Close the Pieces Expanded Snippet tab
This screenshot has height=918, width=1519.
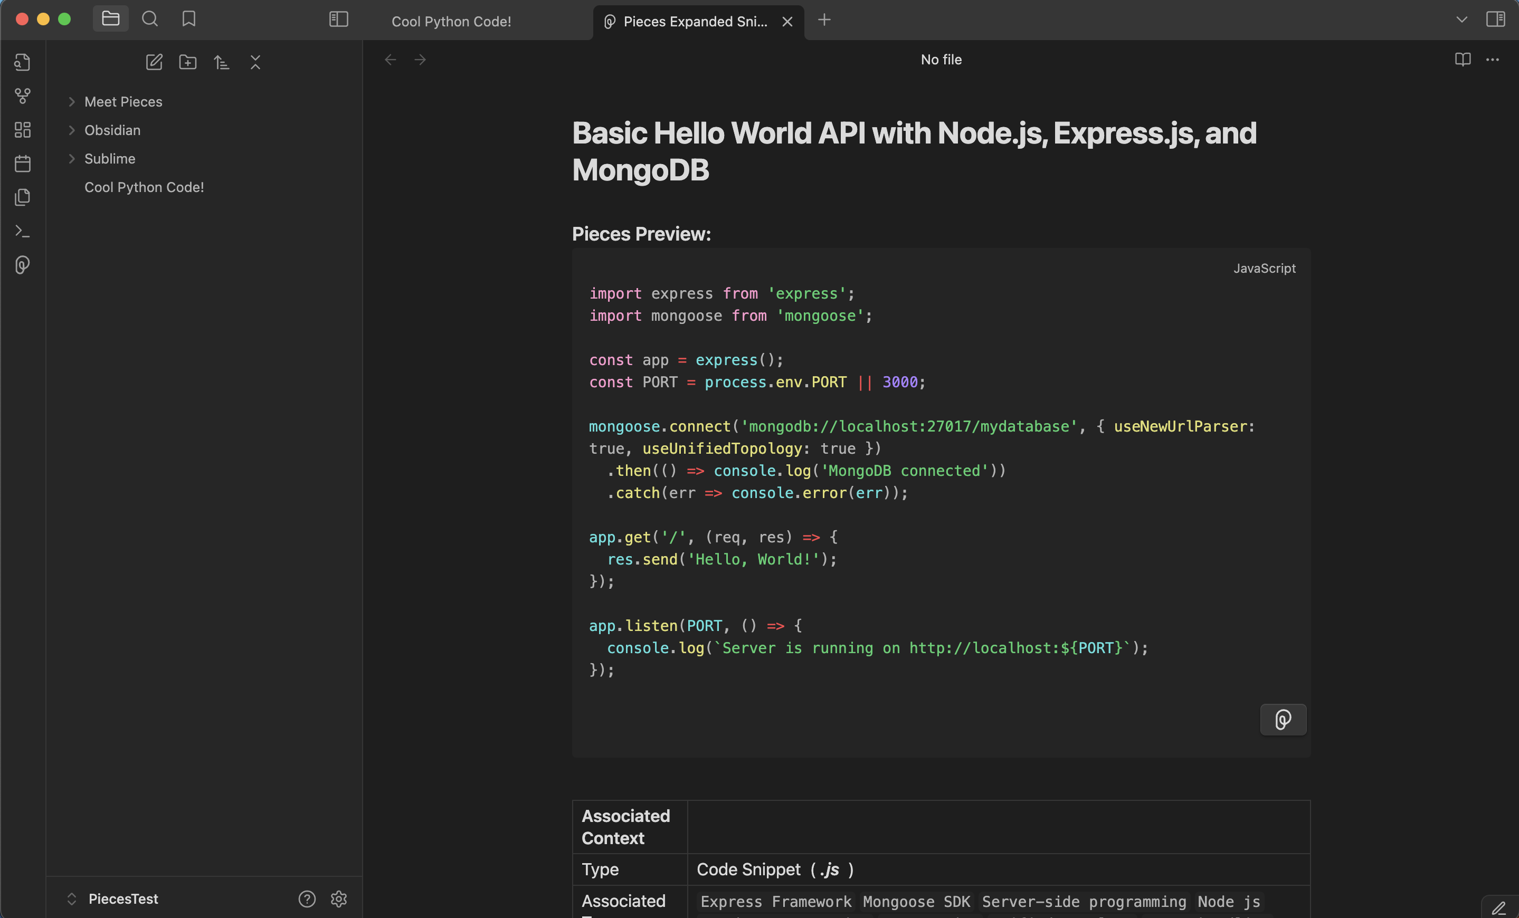(x=787, y=22)
